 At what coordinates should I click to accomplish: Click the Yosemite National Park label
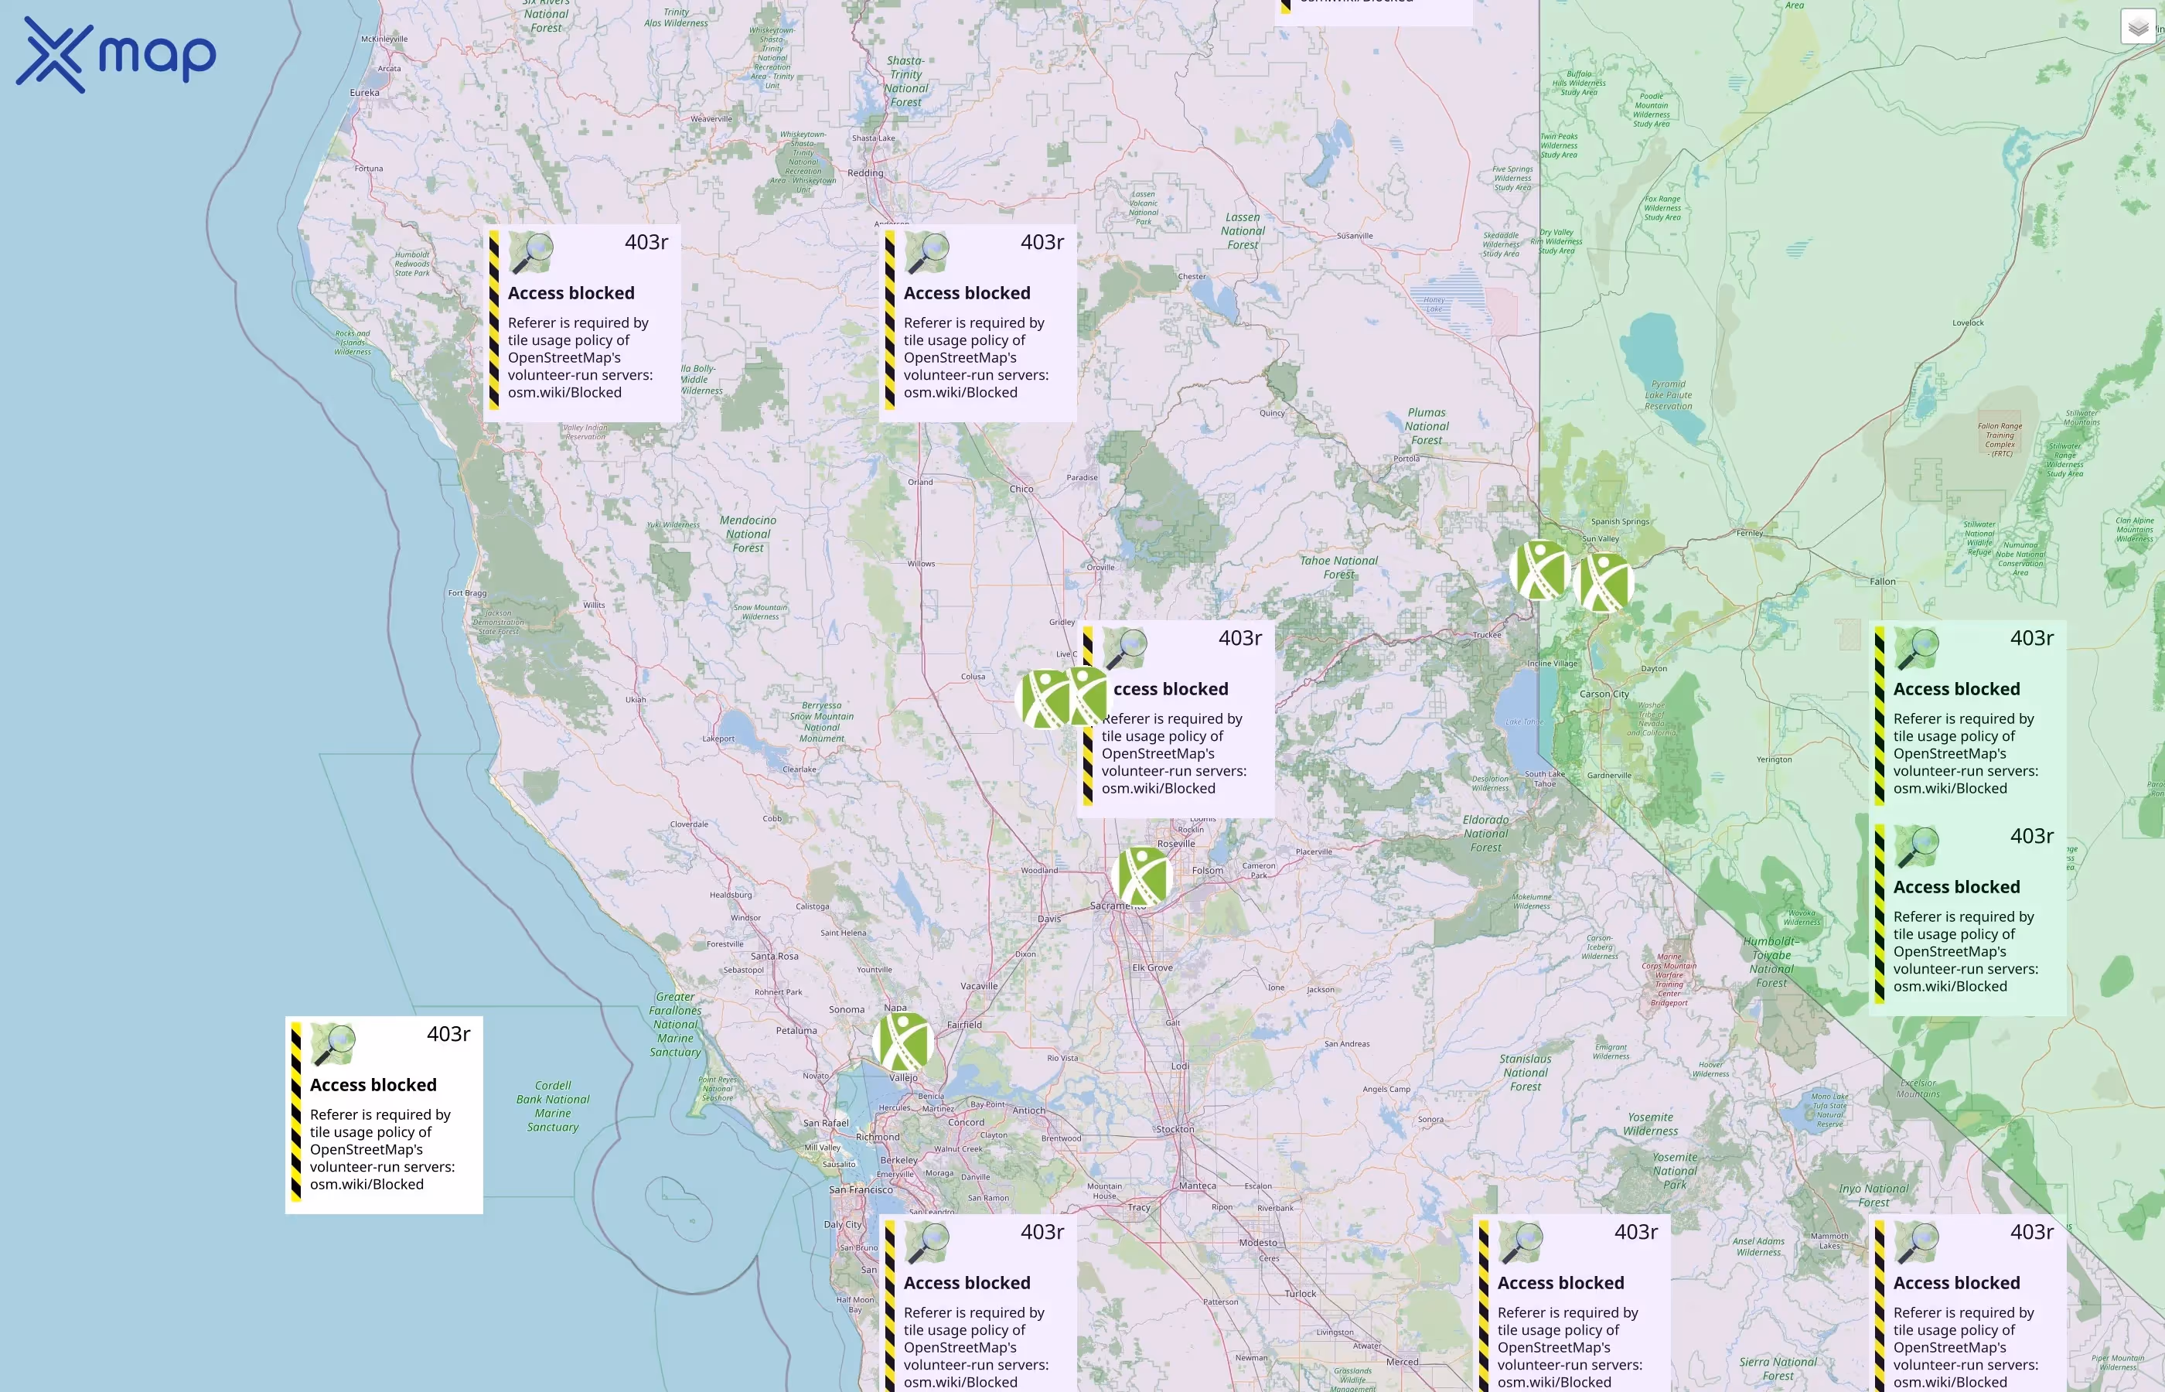pos(1674,1171)
